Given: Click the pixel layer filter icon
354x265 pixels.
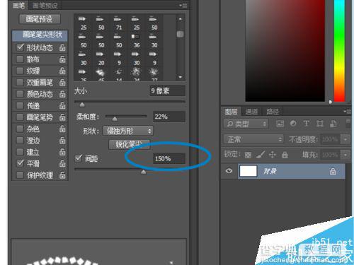Looking at the screenshot, I should point(280,124).
